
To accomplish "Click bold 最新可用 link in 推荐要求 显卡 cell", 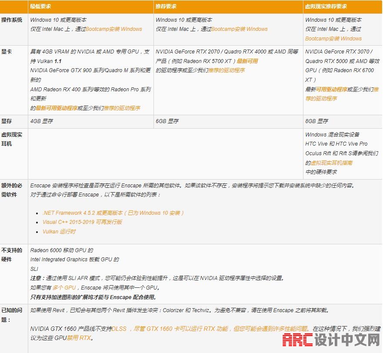I will (x=247, y=61).
